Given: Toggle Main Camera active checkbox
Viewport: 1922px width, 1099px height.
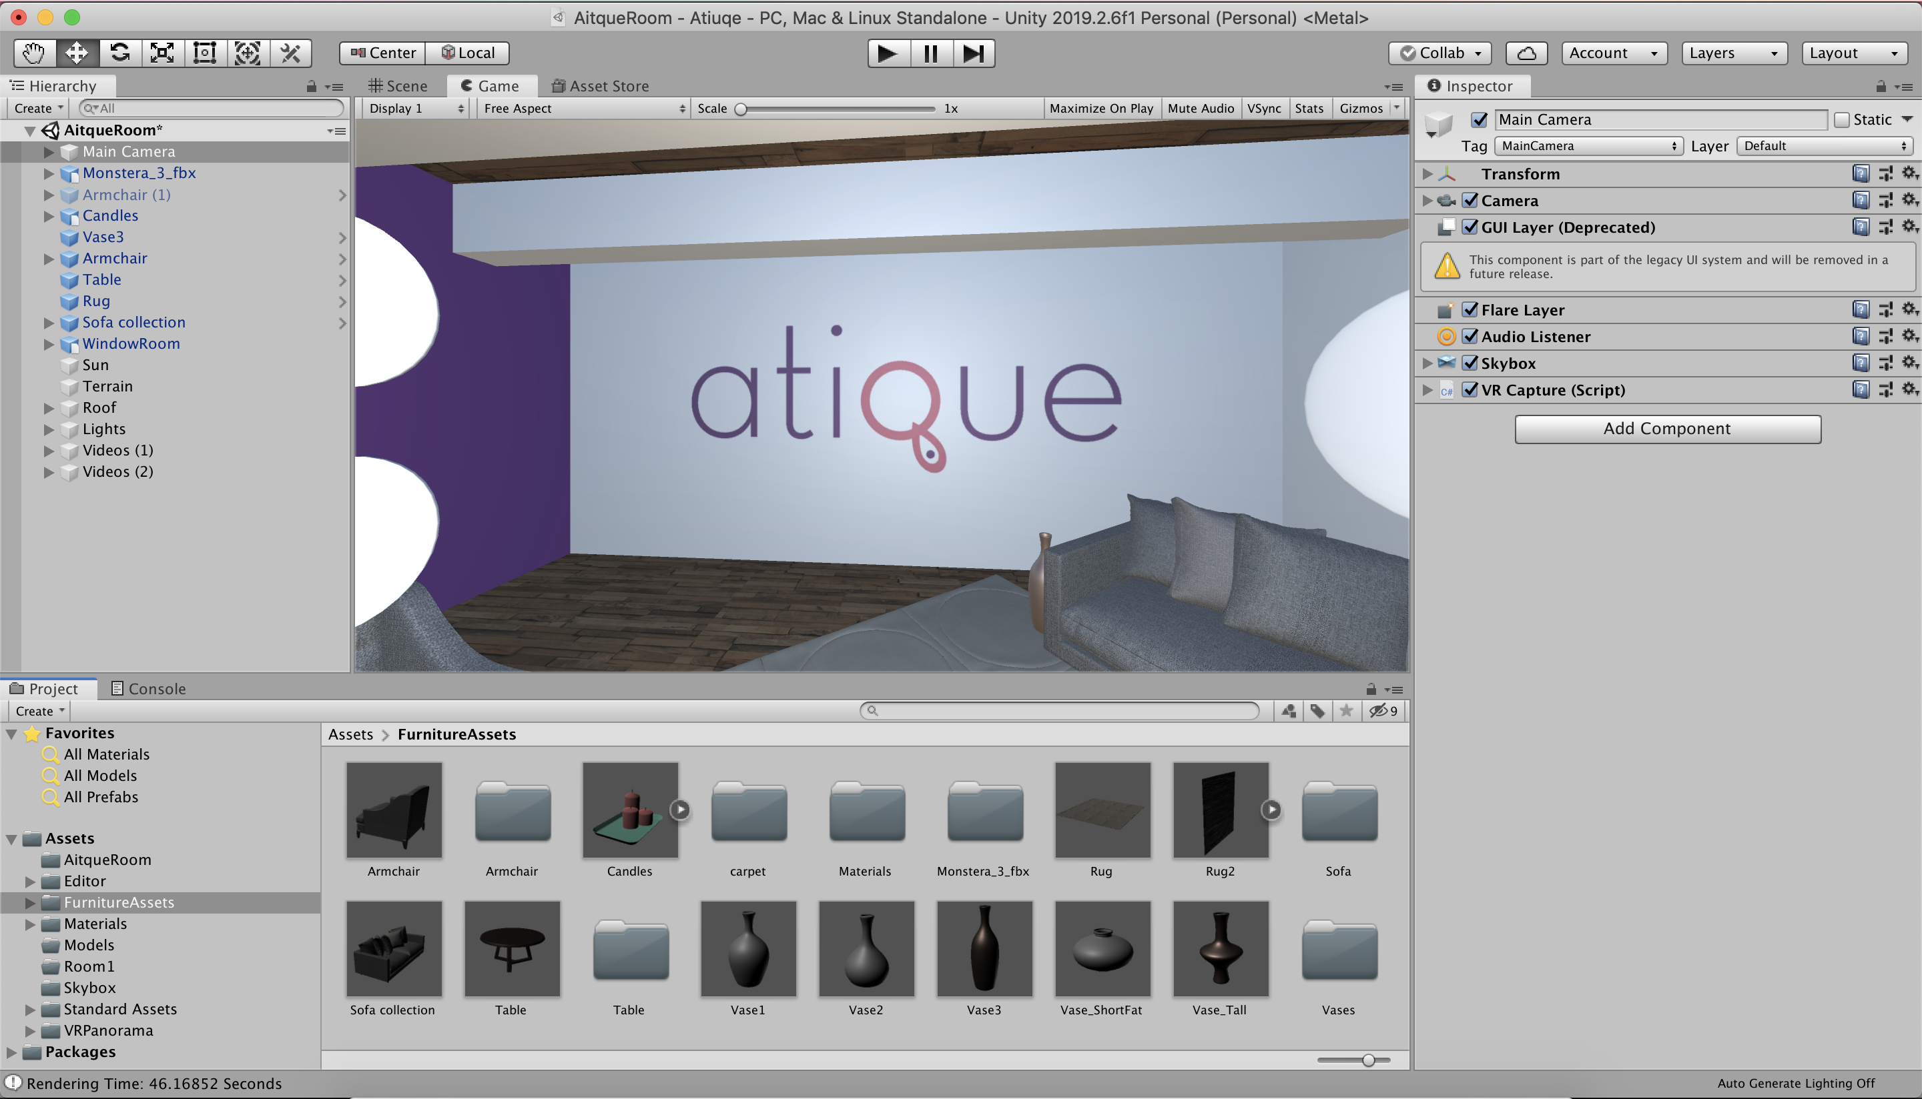Looking at the screenshot, I should (x=1480, y=119).
